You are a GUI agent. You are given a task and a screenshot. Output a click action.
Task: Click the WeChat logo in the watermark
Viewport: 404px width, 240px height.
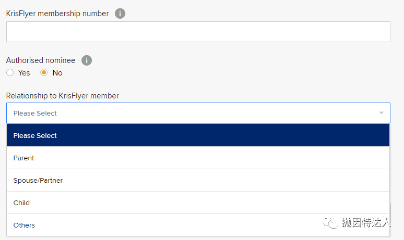[x=330, y=222]
